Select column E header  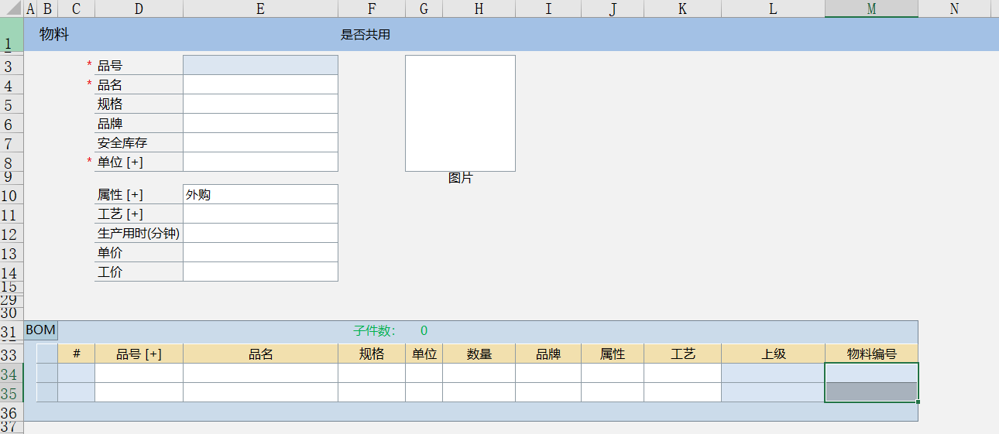click(x=260, y=9)
